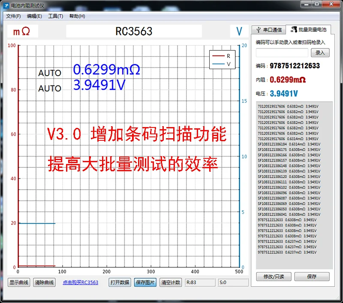Click the 录入 button
The image size is (343, 303).
(320, 53)
